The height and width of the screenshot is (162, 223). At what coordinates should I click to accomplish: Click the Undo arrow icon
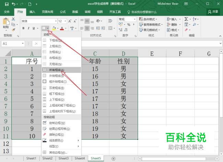[13, 4]
